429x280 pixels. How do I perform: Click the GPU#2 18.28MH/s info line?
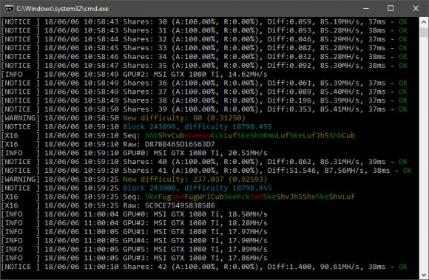135,223
